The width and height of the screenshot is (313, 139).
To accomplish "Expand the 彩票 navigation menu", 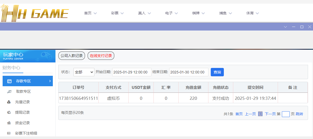I will pos(117,13).
